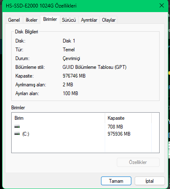170x189 pixels.
Task: Click the İptal button
Action: tap(150, 181)
